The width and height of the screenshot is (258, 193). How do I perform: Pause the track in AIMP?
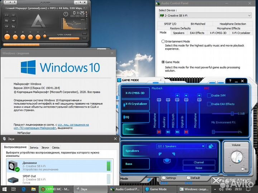[x=15, y=37]
